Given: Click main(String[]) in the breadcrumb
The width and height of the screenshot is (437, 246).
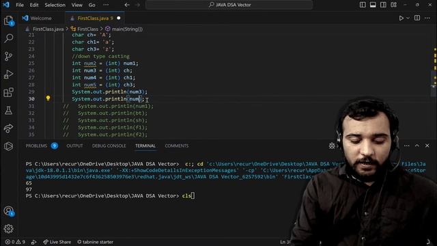Looking at the screenshot, I should click(x=127, y=29).
